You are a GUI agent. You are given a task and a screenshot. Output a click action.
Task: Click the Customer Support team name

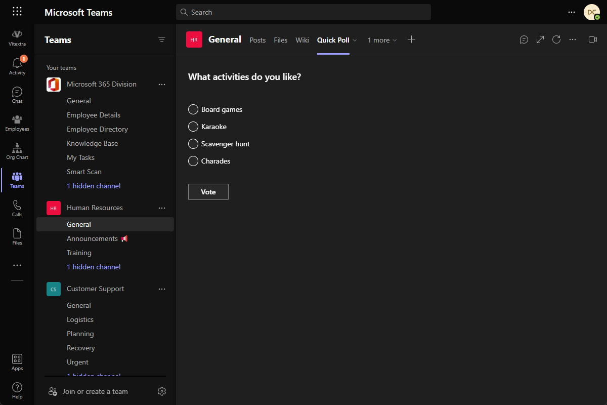[95, 289]
